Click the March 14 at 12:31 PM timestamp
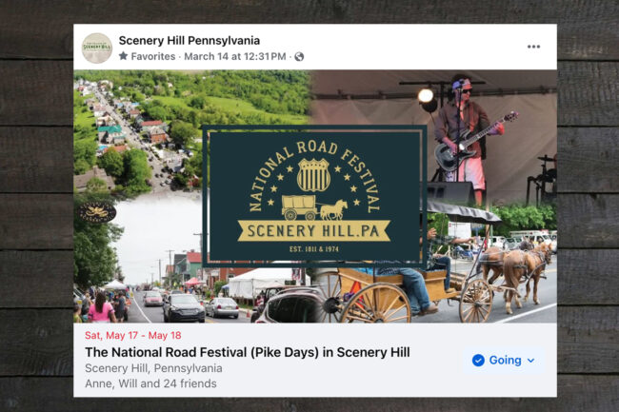 tap(235, 56)
